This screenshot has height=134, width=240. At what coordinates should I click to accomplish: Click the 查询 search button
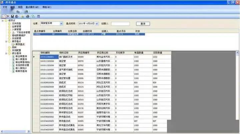pos(143,24)
